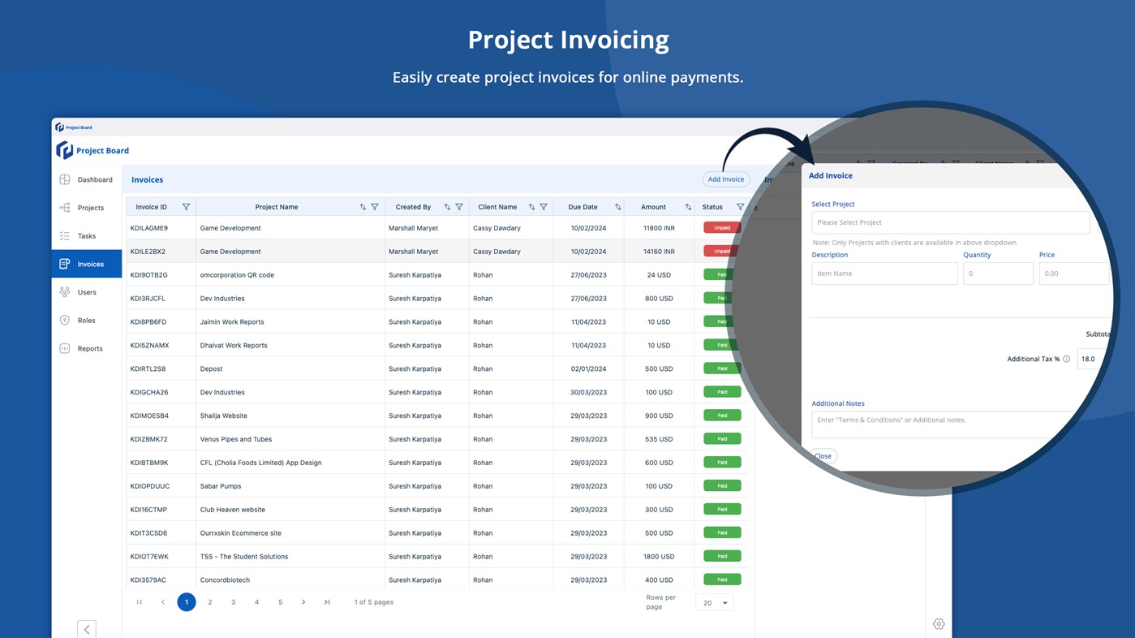Image resolution: width=1135 pixels, height=638 pixels.
Task: Go to page 3 of the invoices list
Action: coord(233,601)
